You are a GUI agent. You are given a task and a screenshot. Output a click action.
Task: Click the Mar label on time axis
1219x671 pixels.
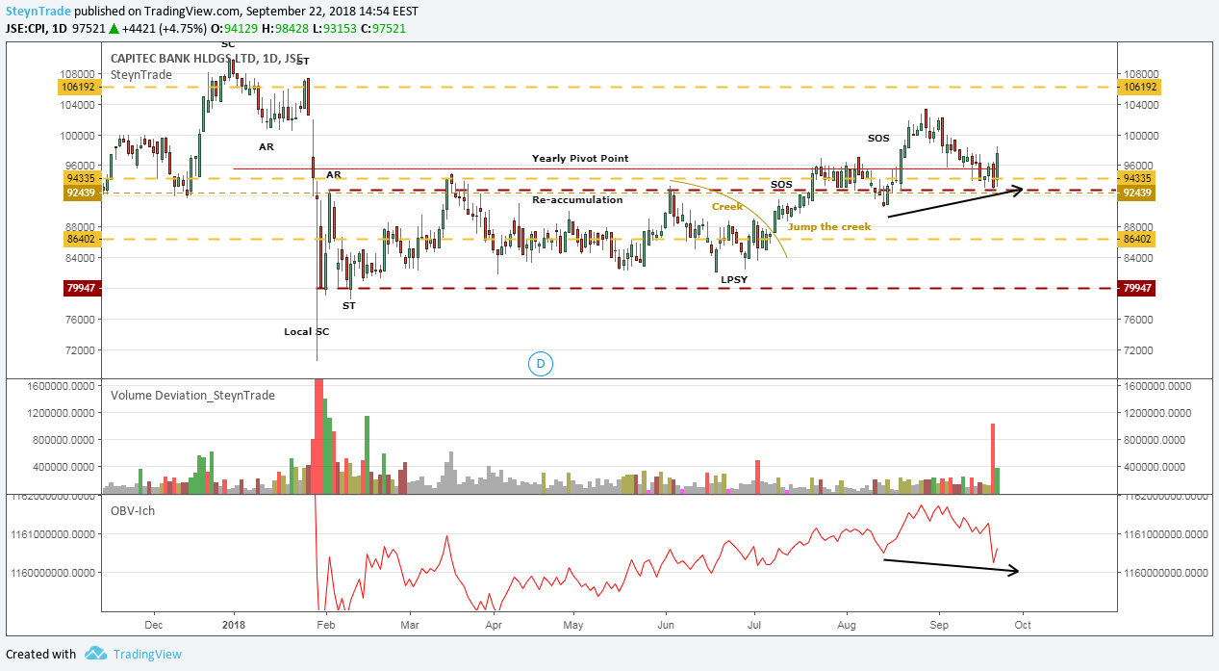(x=409, y=624)
